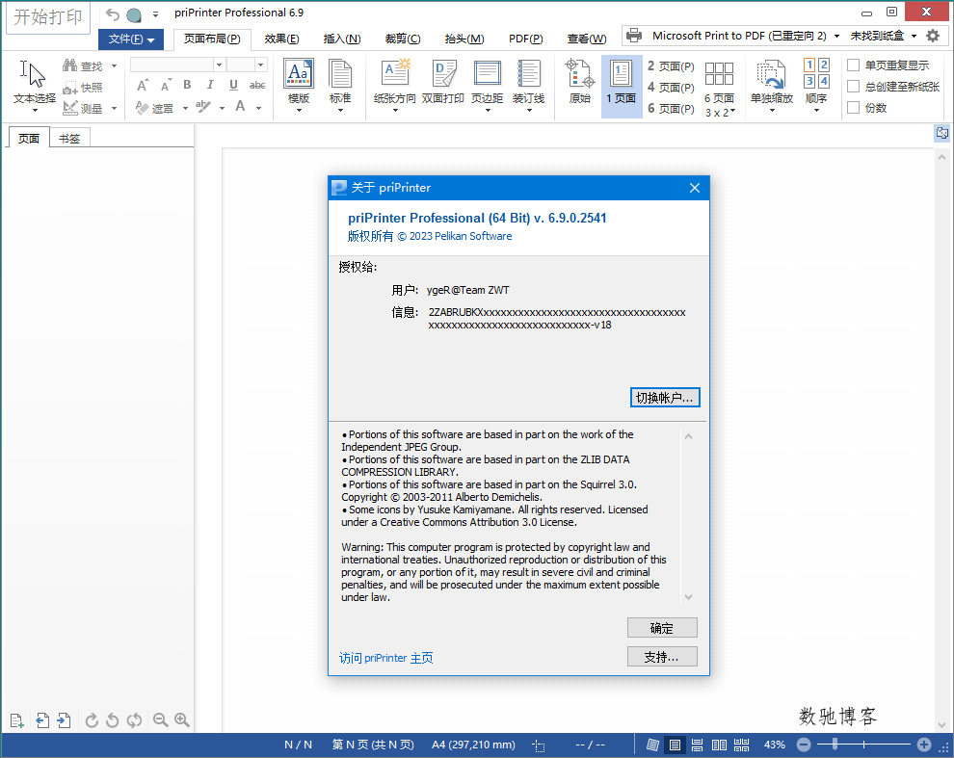Screen dimensions: 954x758
Task: Toggle bold B formatting
Action: 187,85
